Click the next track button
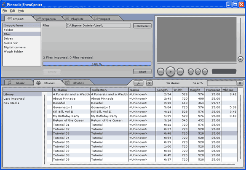Image resolution: width=246 pixels, height=170 pixels. (180, 72)
